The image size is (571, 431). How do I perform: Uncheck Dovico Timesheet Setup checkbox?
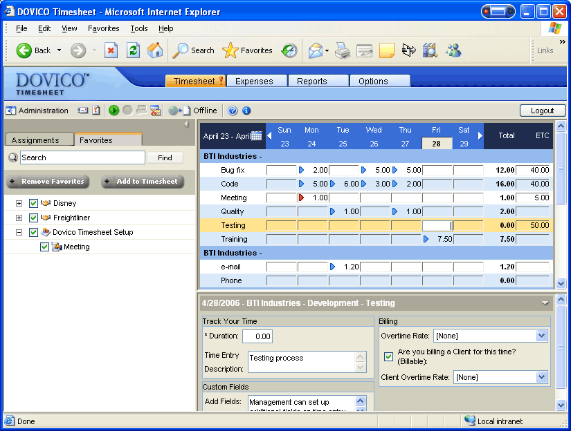click(x=33, y=232)
